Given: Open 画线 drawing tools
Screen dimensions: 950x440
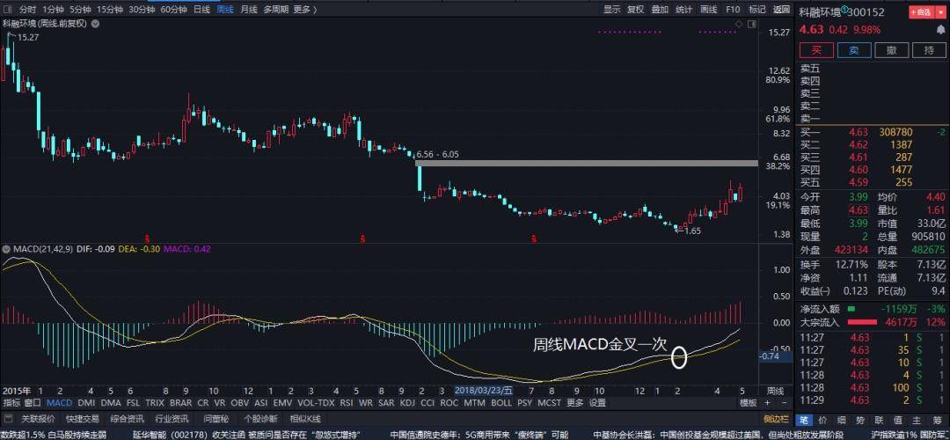Looking at the screenshot, I should coord(708,9).
